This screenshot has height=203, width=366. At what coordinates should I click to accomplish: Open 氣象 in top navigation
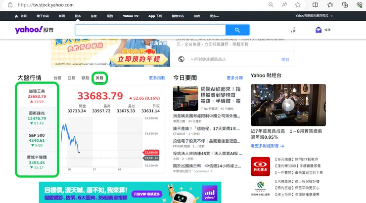tap(94, 16)
